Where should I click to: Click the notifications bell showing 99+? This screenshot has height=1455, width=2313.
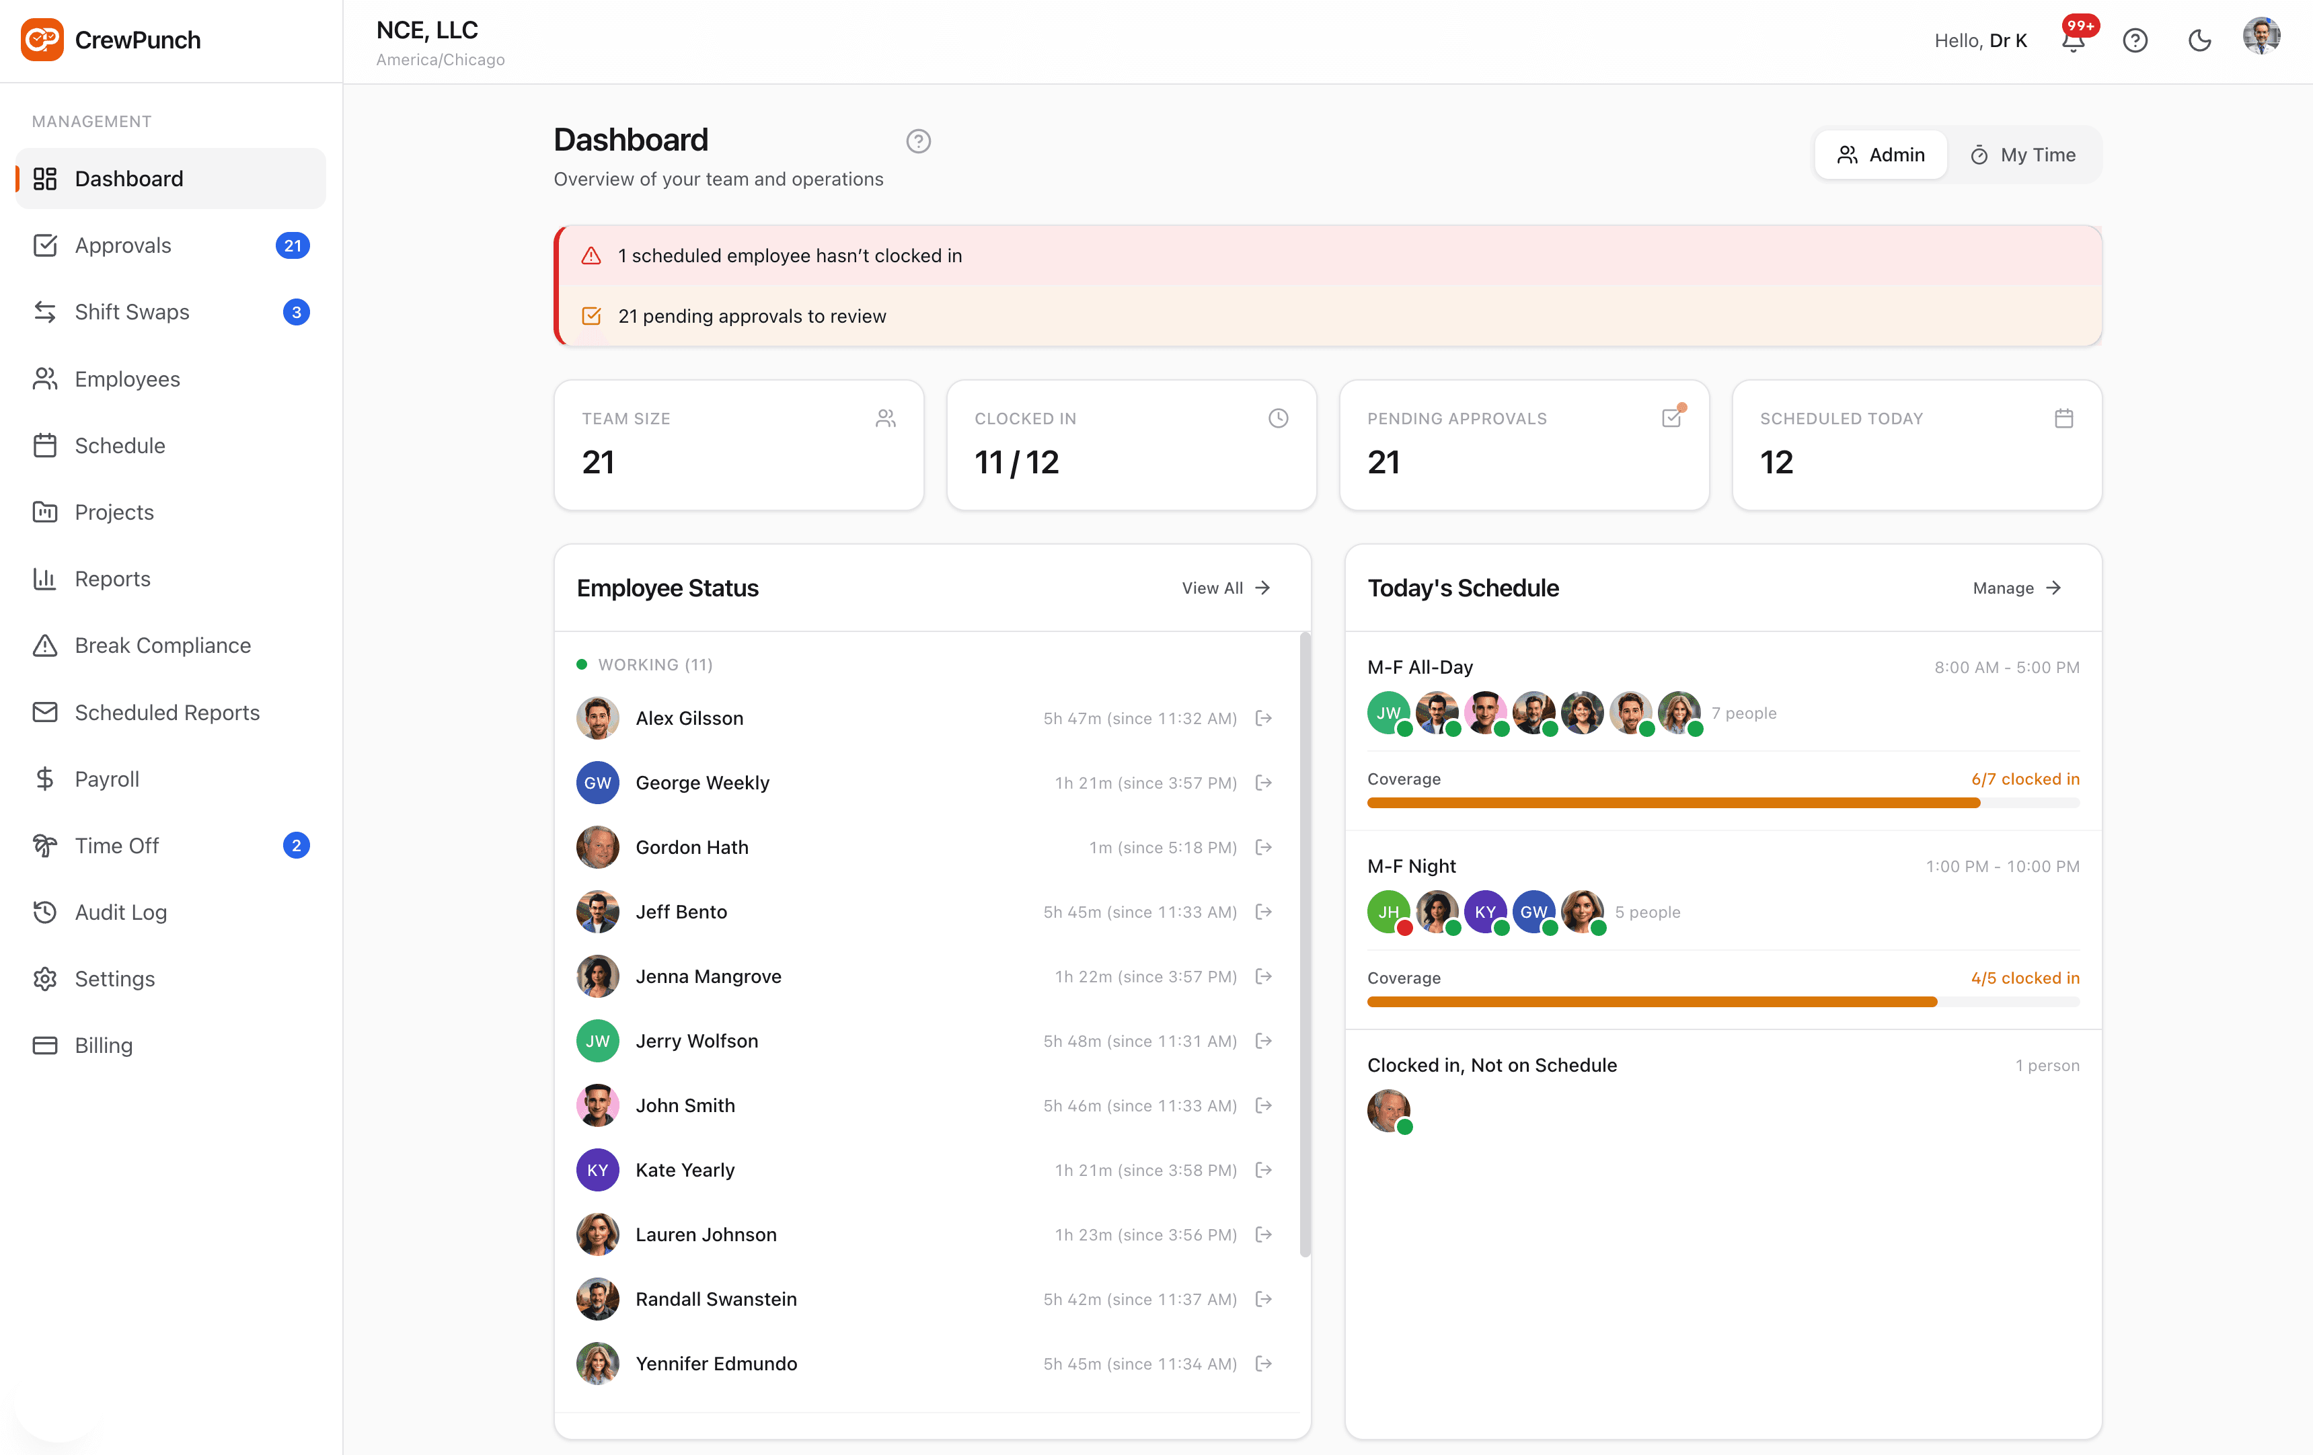pyautogui.click(x=2073, y=40)
